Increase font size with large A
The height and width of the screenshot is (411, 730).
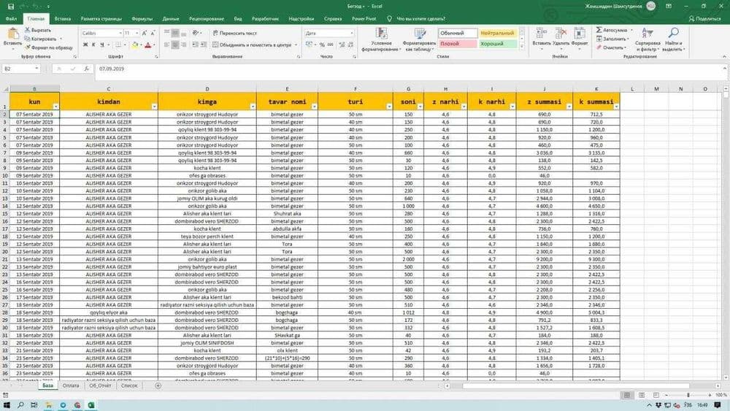click(145, 33)
